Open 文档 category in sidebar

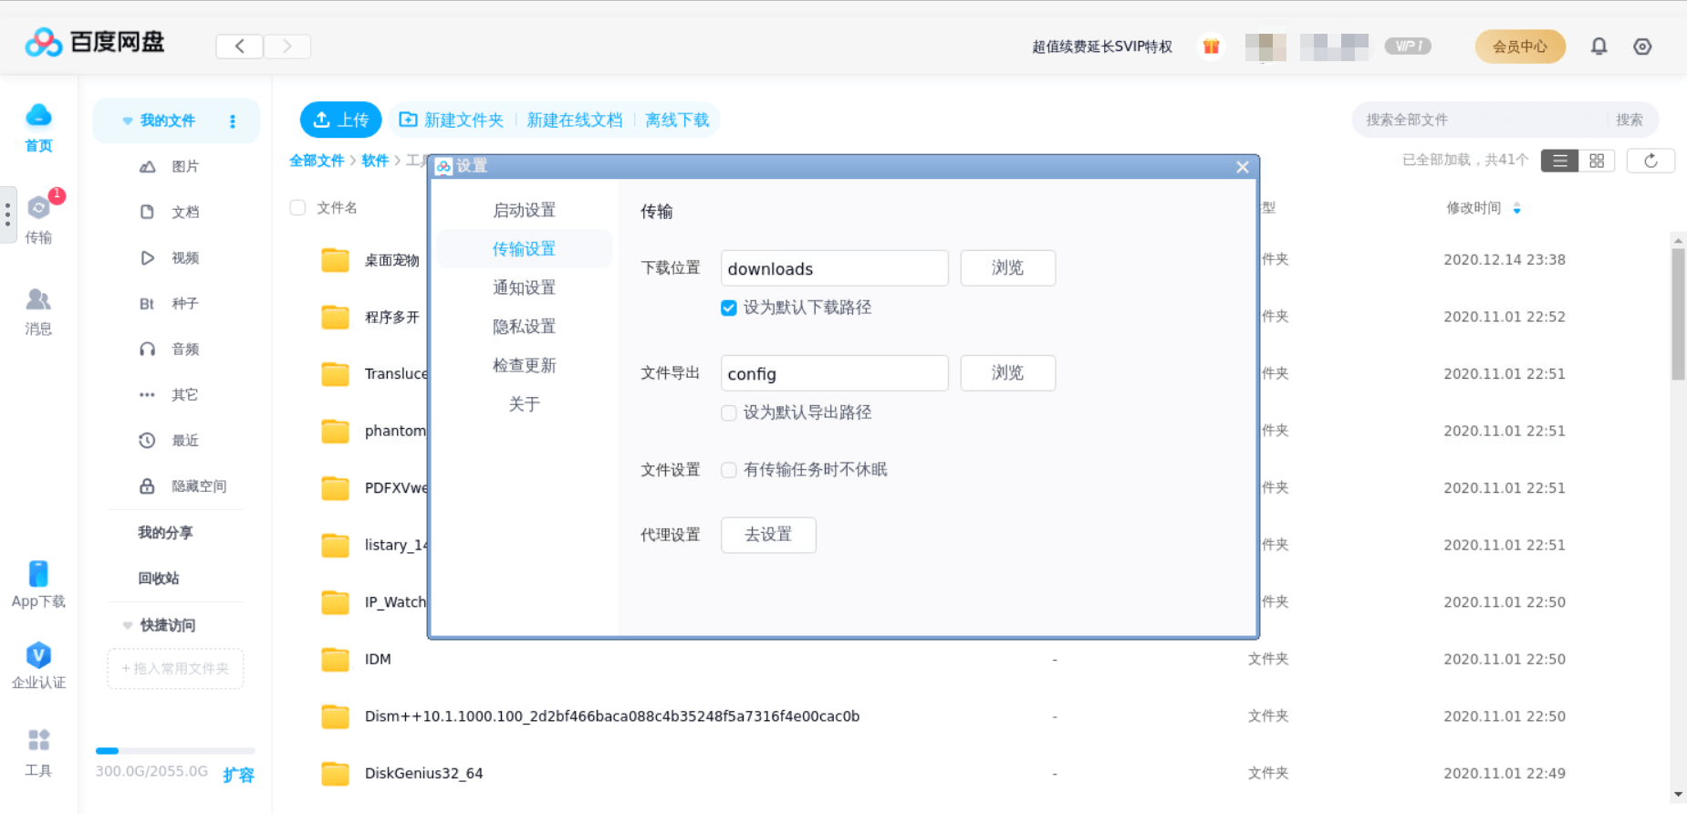(x=169, y=212)
